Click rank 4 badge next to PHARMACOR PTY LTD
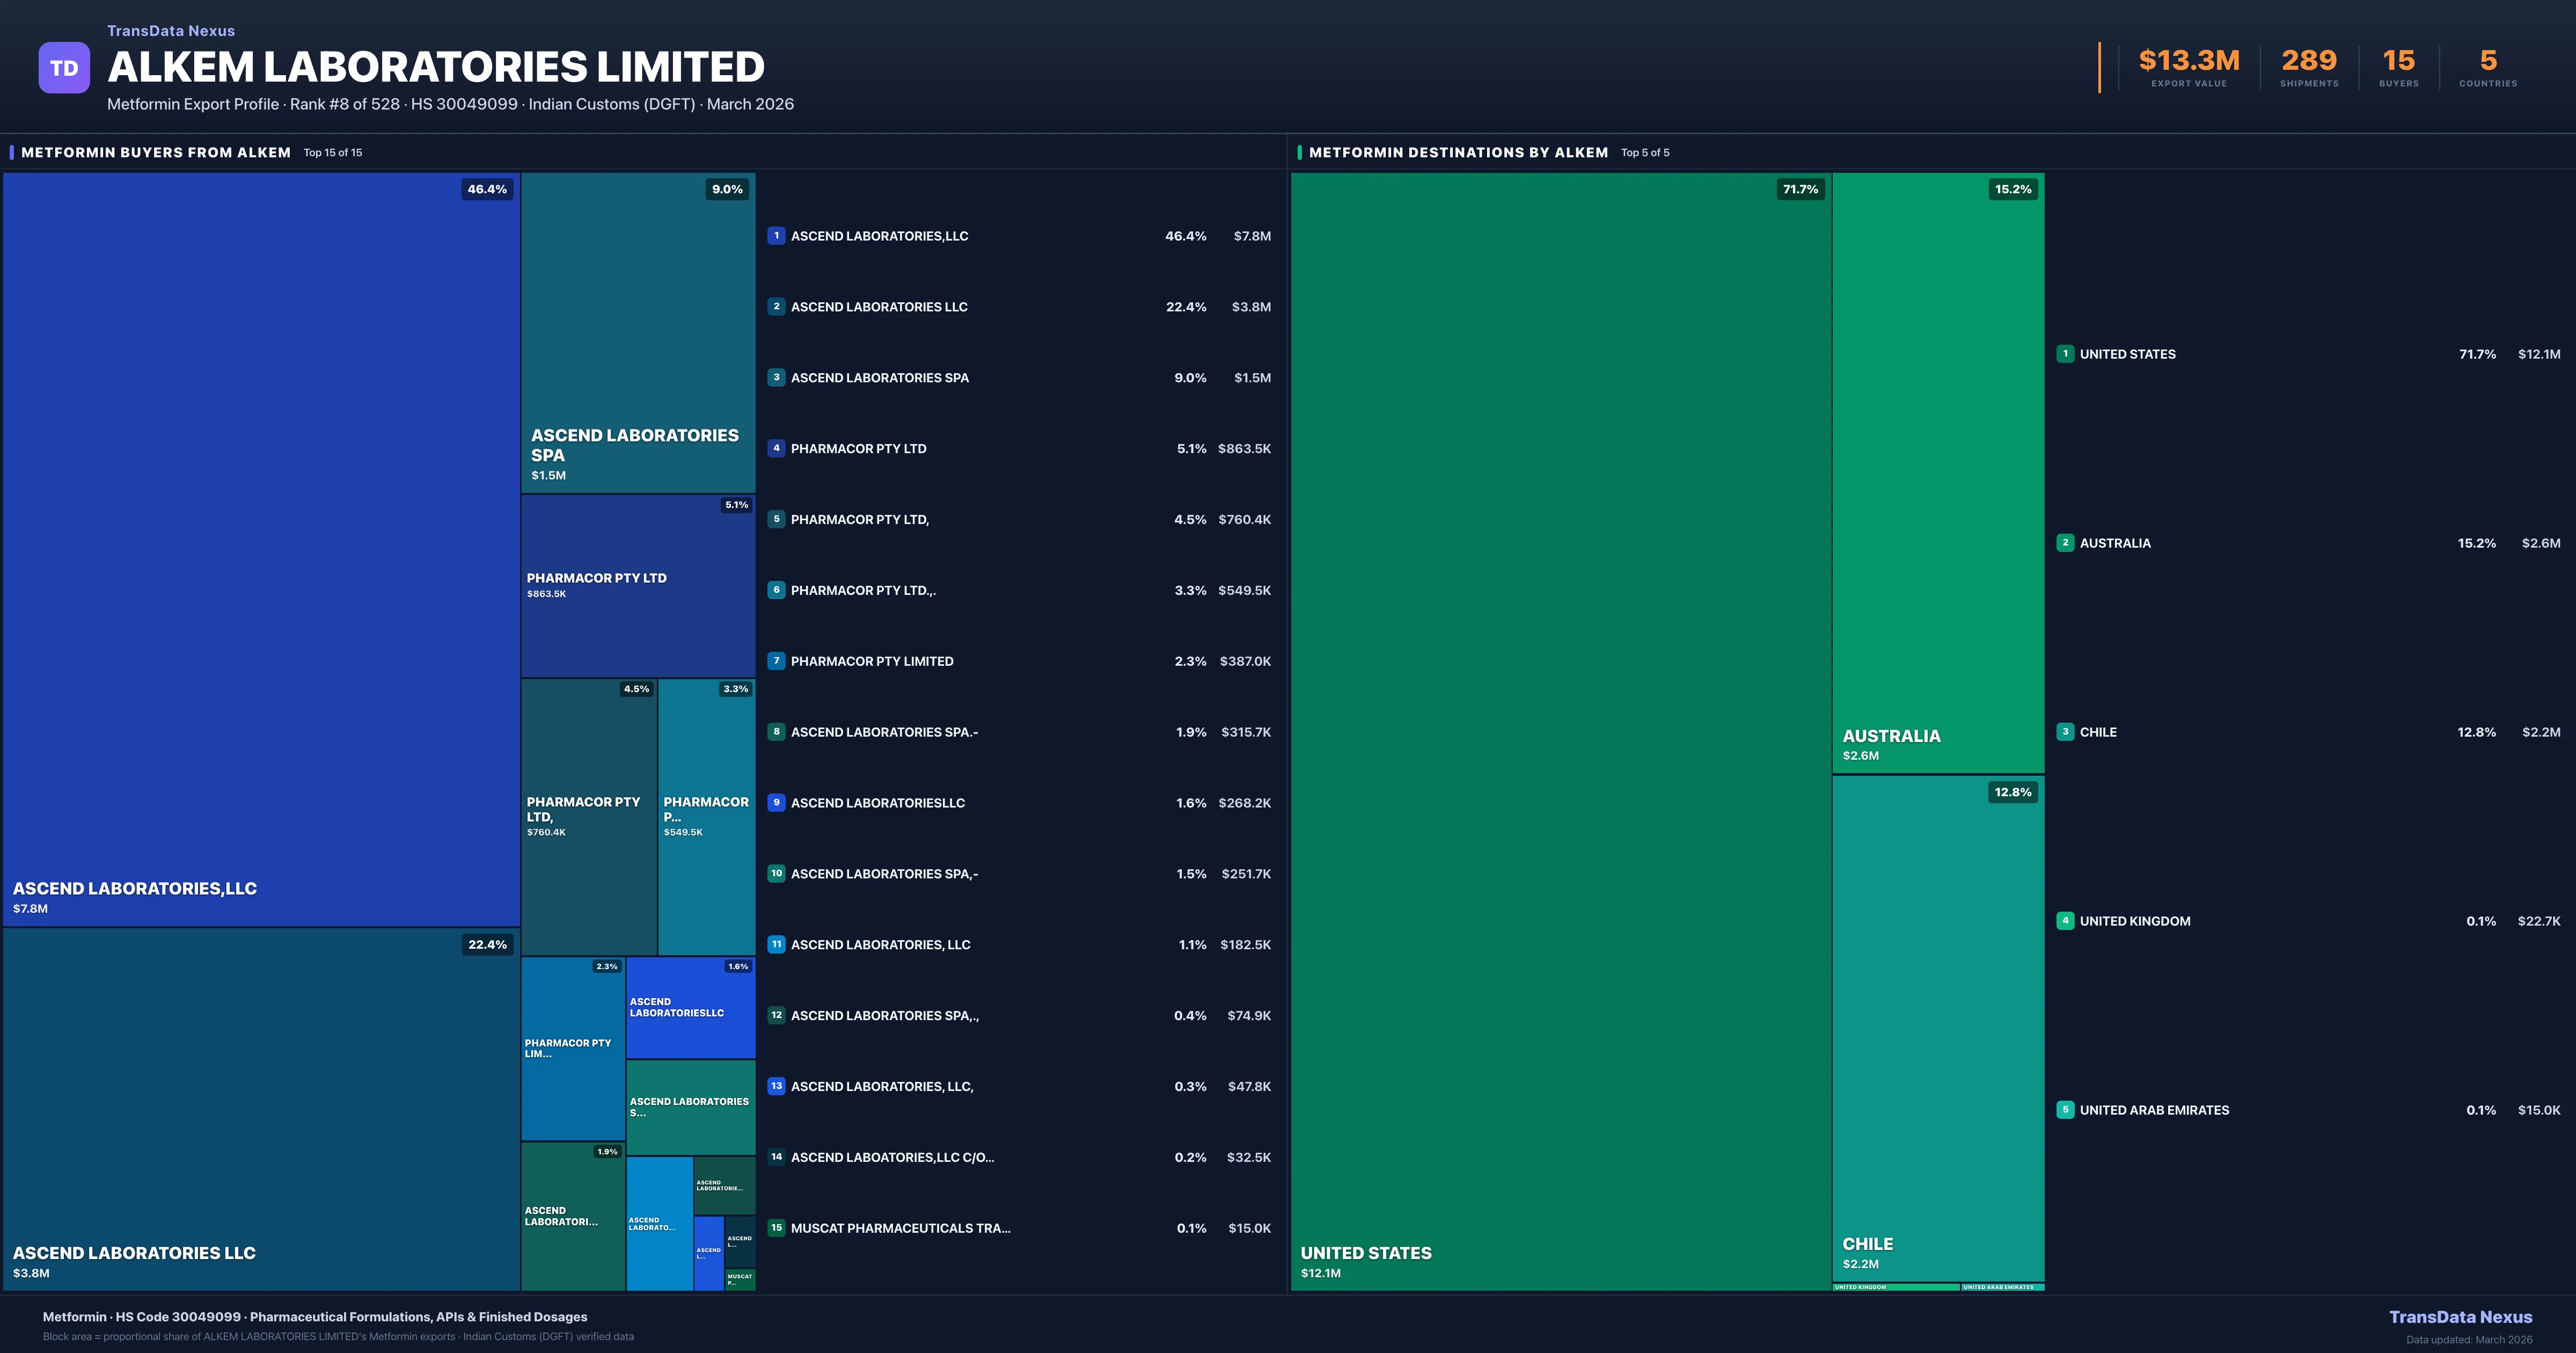 click(x=776, y=448)
